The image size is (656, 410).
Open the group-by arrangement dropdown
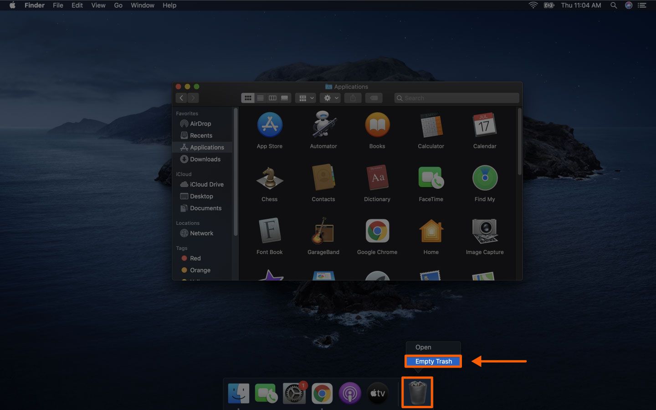pos(306,98)
